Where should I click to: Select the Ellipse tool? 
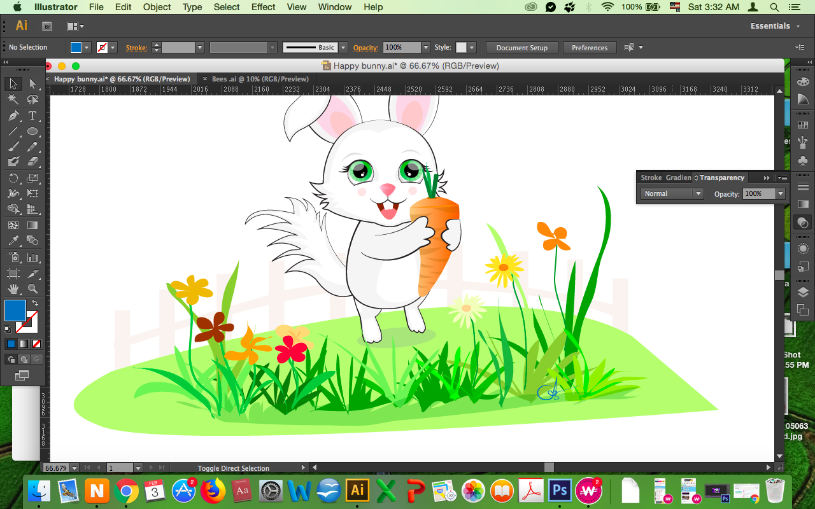point(32,132)
